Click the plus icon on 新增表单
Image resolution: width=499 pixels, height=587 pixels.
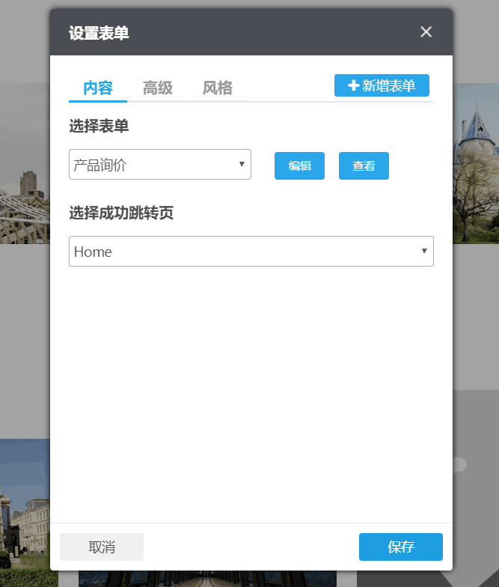tap(354, 86)
